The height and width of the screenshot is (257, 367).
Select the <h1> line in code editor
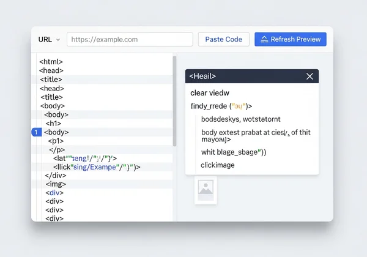pyautogui.click(x=54, y=124)
